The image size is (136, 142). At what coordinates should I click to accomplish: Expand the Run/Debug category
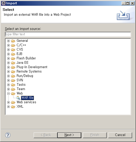click(x=8, y=76)
